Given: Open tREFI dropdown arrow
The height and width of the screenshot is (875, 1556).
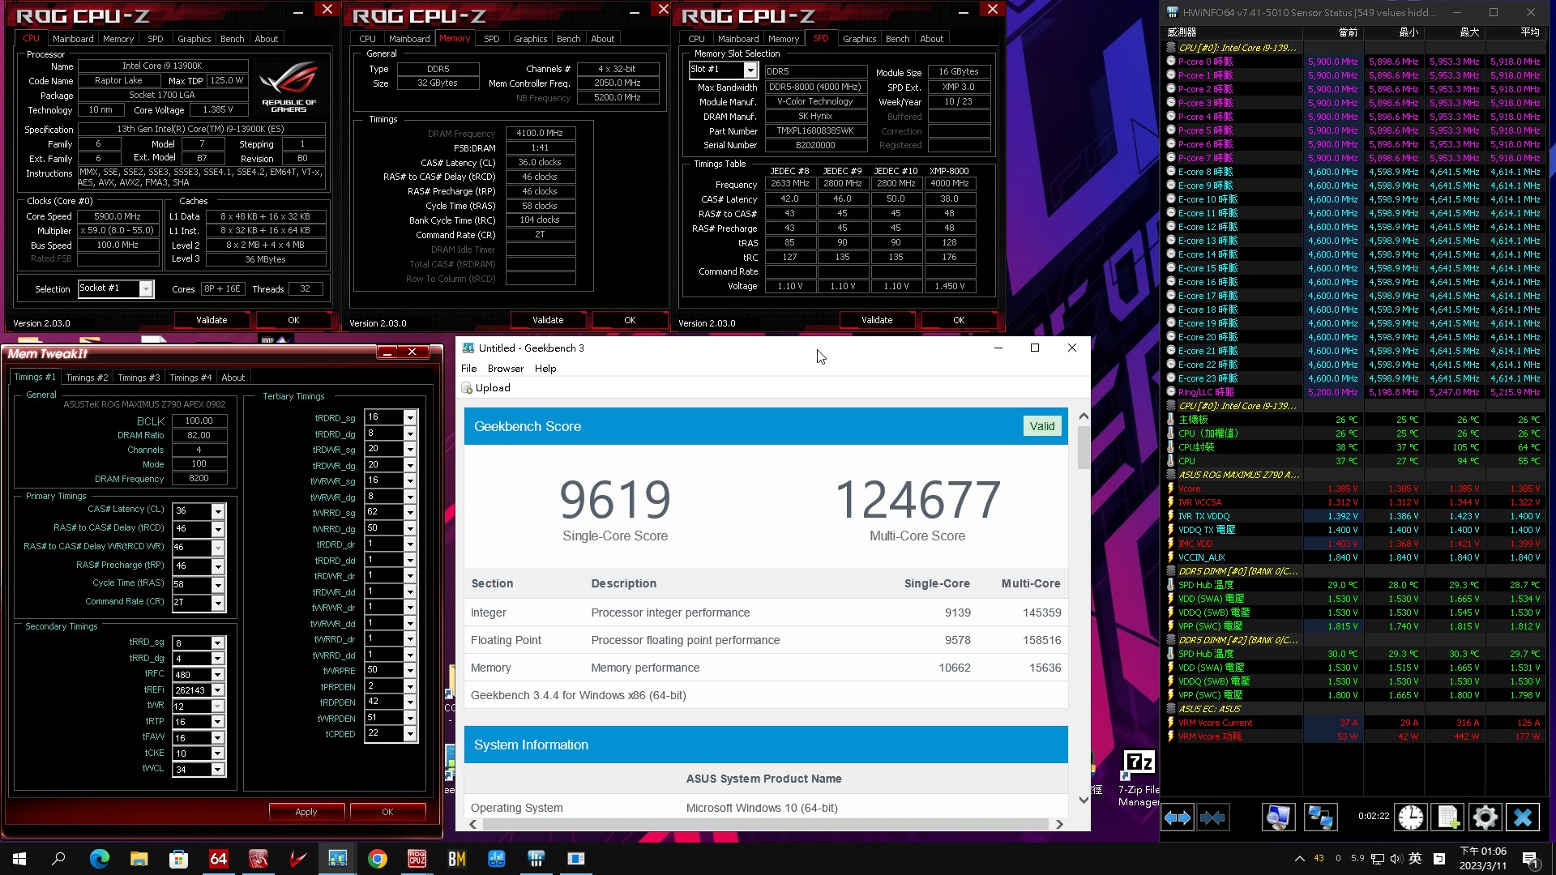Looking at the screenshot, I should (217, 690).
